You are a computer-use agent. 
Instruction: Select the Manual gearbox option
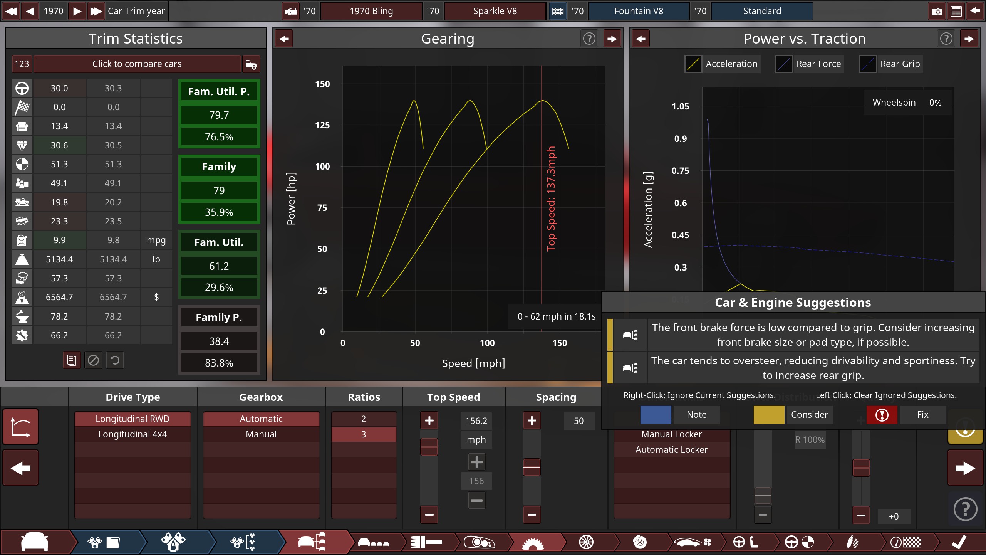261,434
